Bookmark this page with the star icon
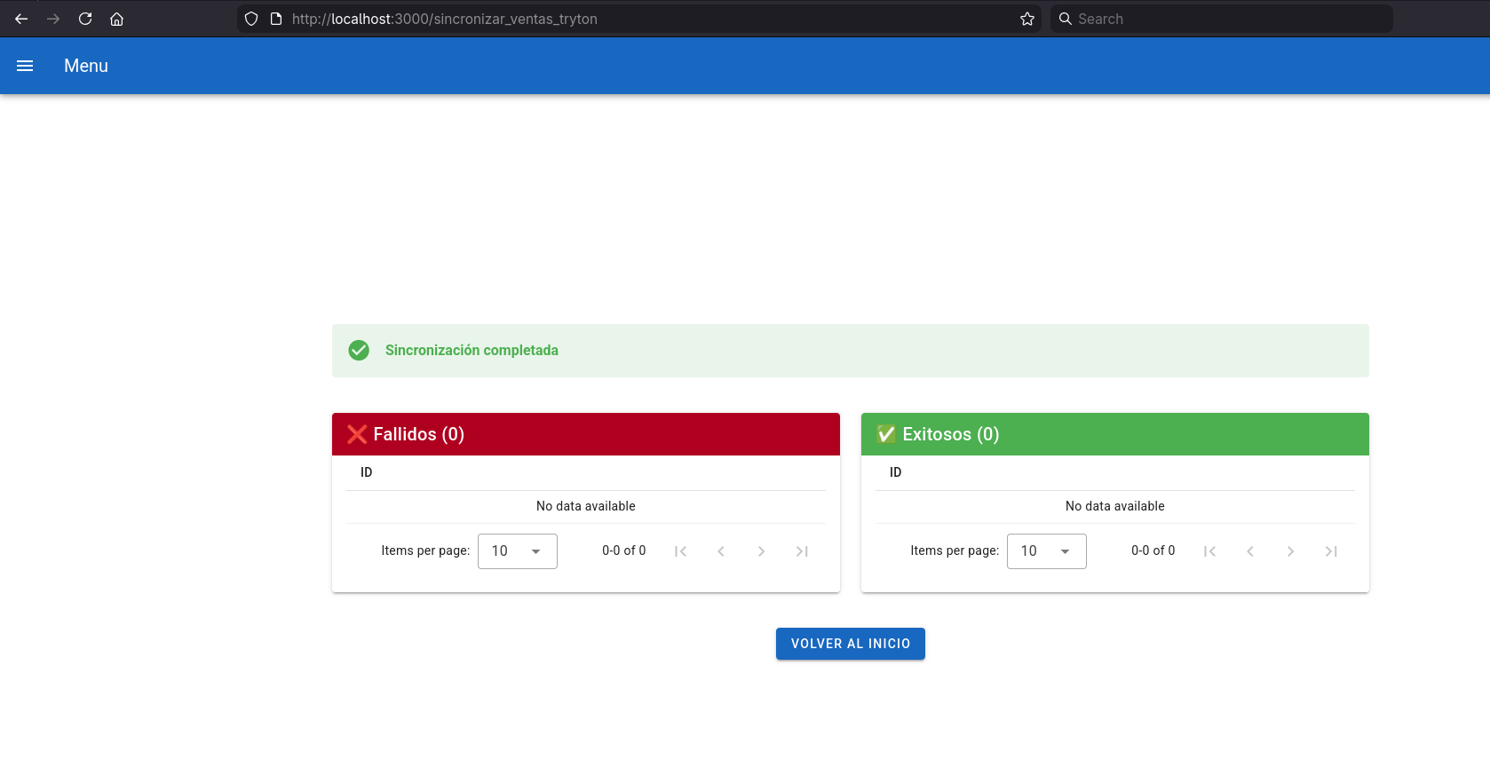The image size is (1490, 784). tap(1027, 19)
